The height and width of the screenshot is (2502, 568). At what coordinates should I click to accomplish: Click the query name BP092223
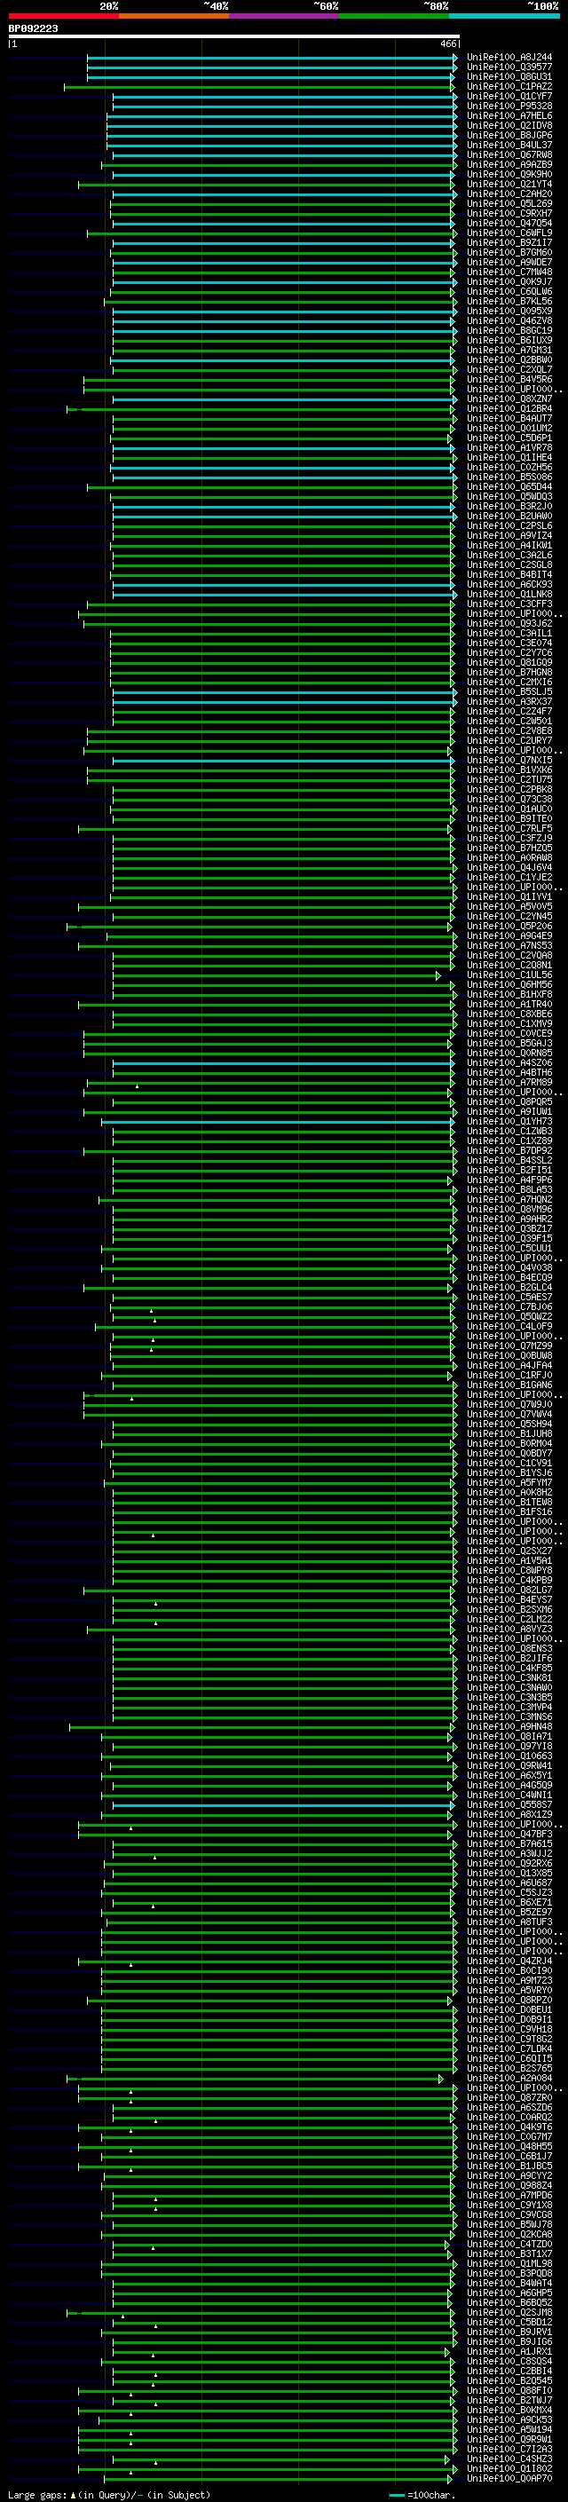coord(33,28)
